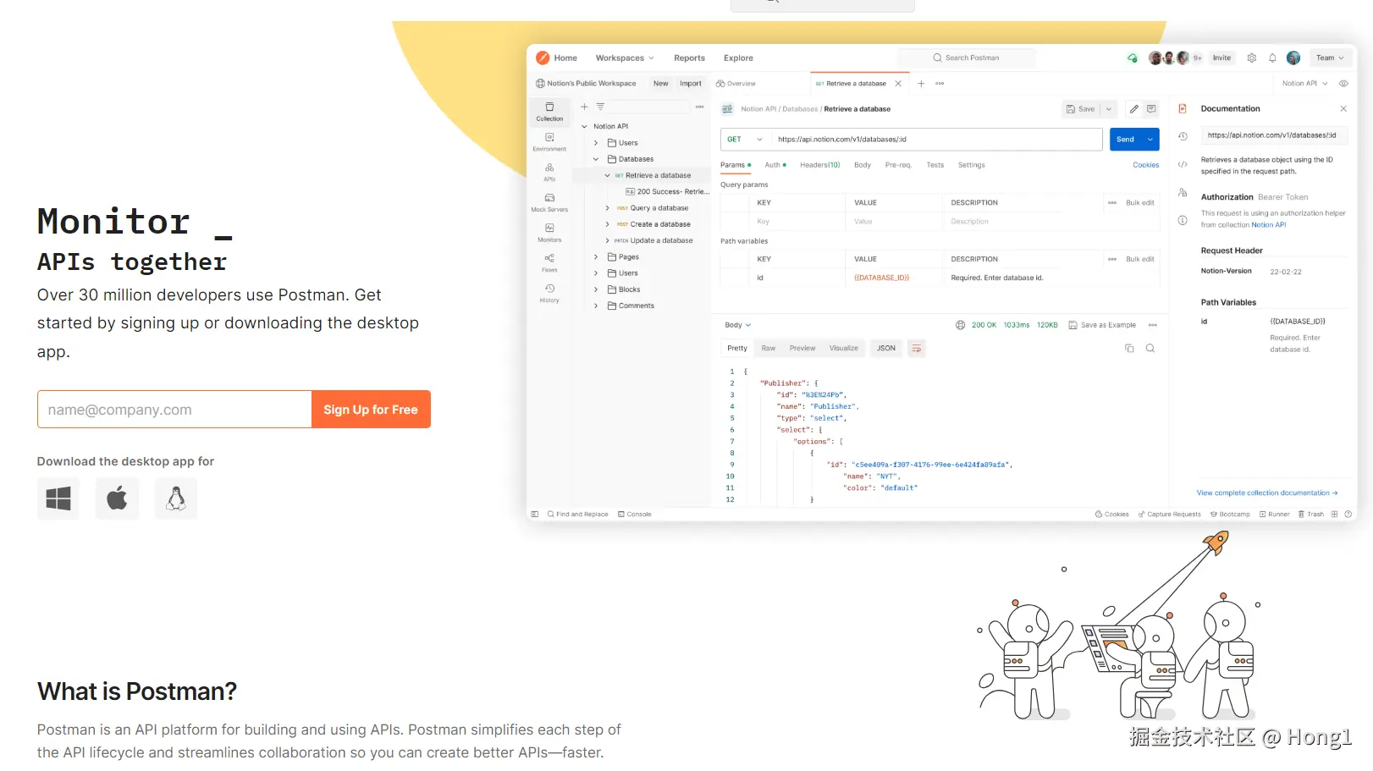1373x771 pixels.
Task: Expand the Comments folder
Action: click(596, 306)
